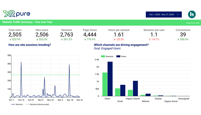Click the Sessions per user scorecard
Image resolution: width=201 pixels, height=115 pixels.
coord(154,34)
